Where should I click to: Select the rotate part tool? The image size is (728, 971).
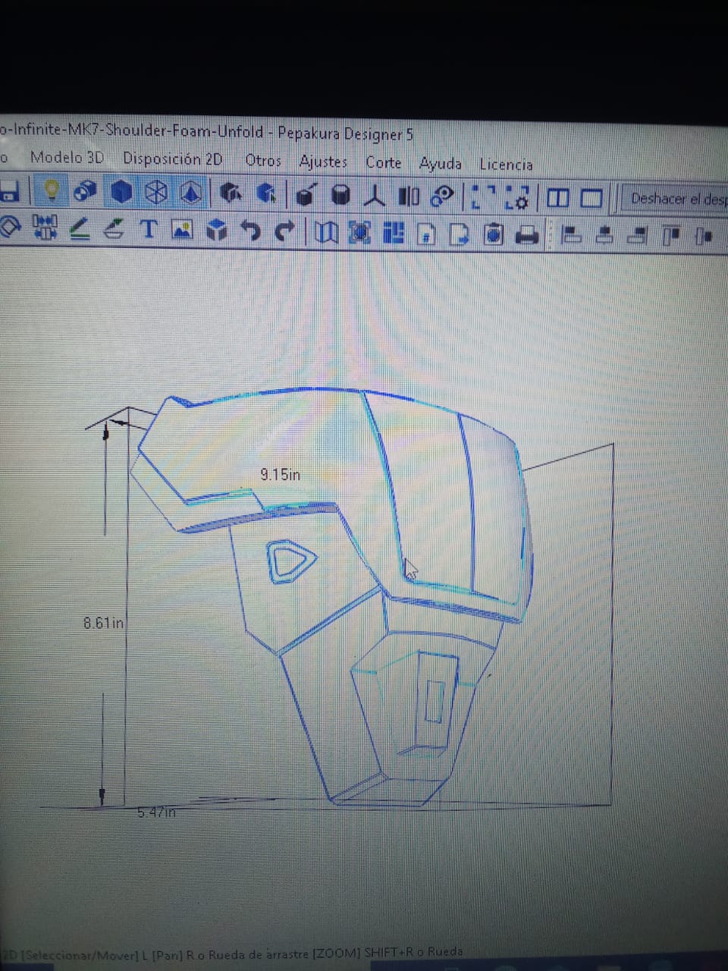click(x=9, y=226)
